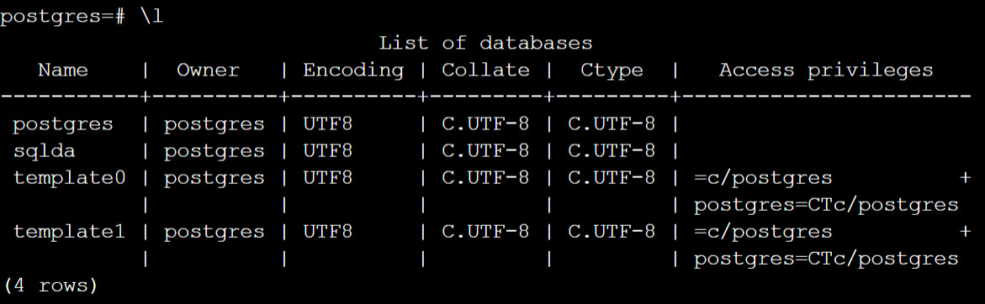The image size is (985, 304).
Task: Click the Encoding column header
Action: tap(353, 71)
